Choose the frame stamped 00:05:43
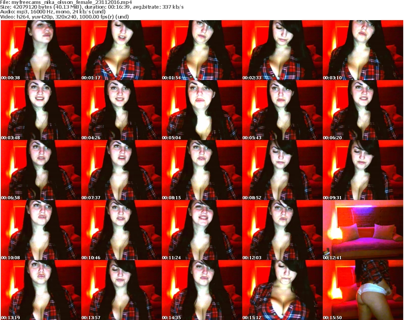 [x=282, y=110]
